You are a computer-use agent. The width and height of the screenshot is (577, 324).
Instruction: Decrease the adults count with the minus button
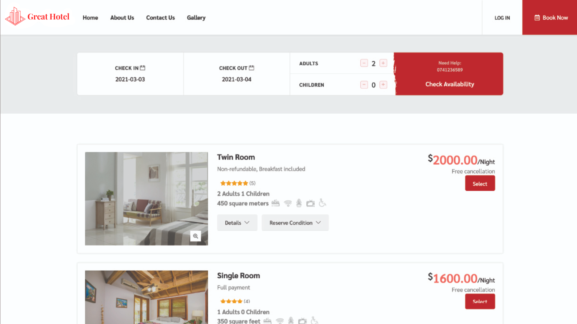tap(364, 63)
